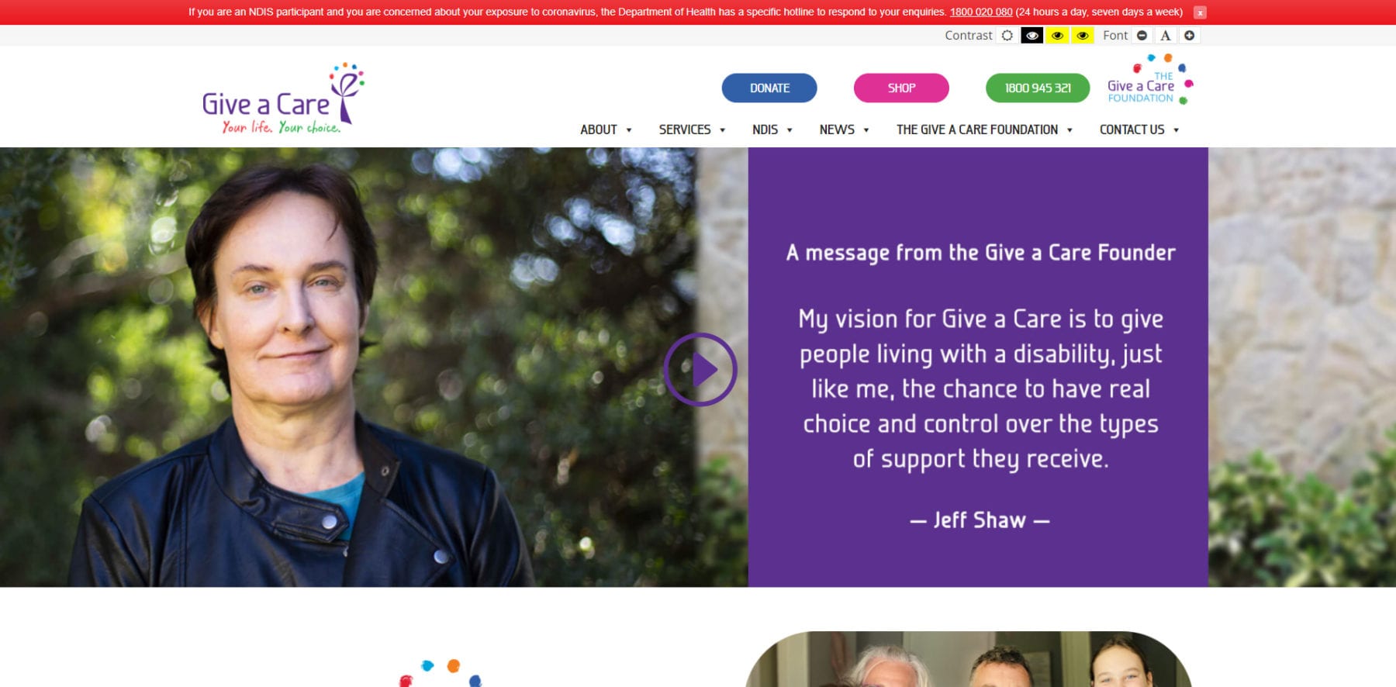Open the pink Shop button
This screenshot has height=687, width=1396.
click(901, 88)
